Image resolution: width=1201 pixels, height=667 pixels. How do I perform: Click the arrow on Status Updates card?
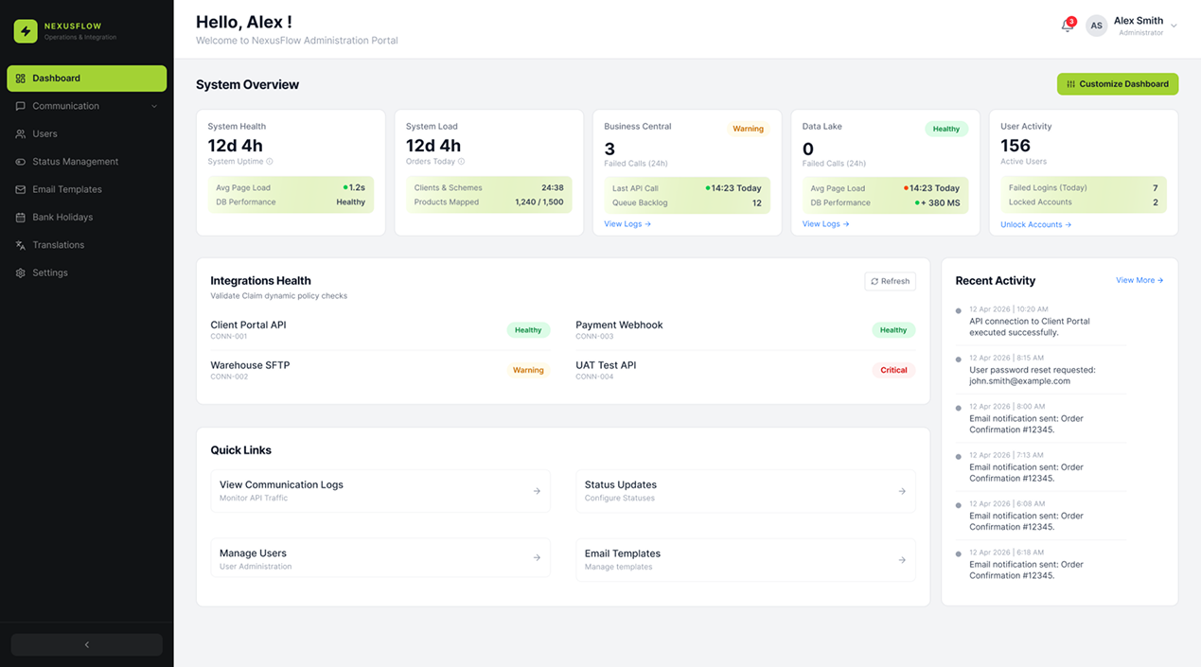pyautogui.click(x=902, y=491)
